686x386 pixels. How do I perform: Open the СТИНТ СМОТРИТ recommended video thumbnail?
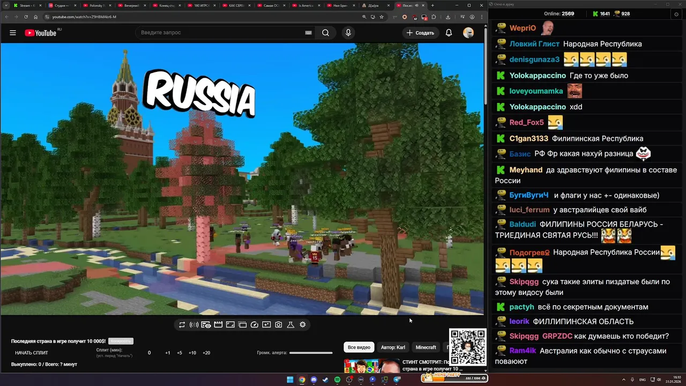pos(371,366)
